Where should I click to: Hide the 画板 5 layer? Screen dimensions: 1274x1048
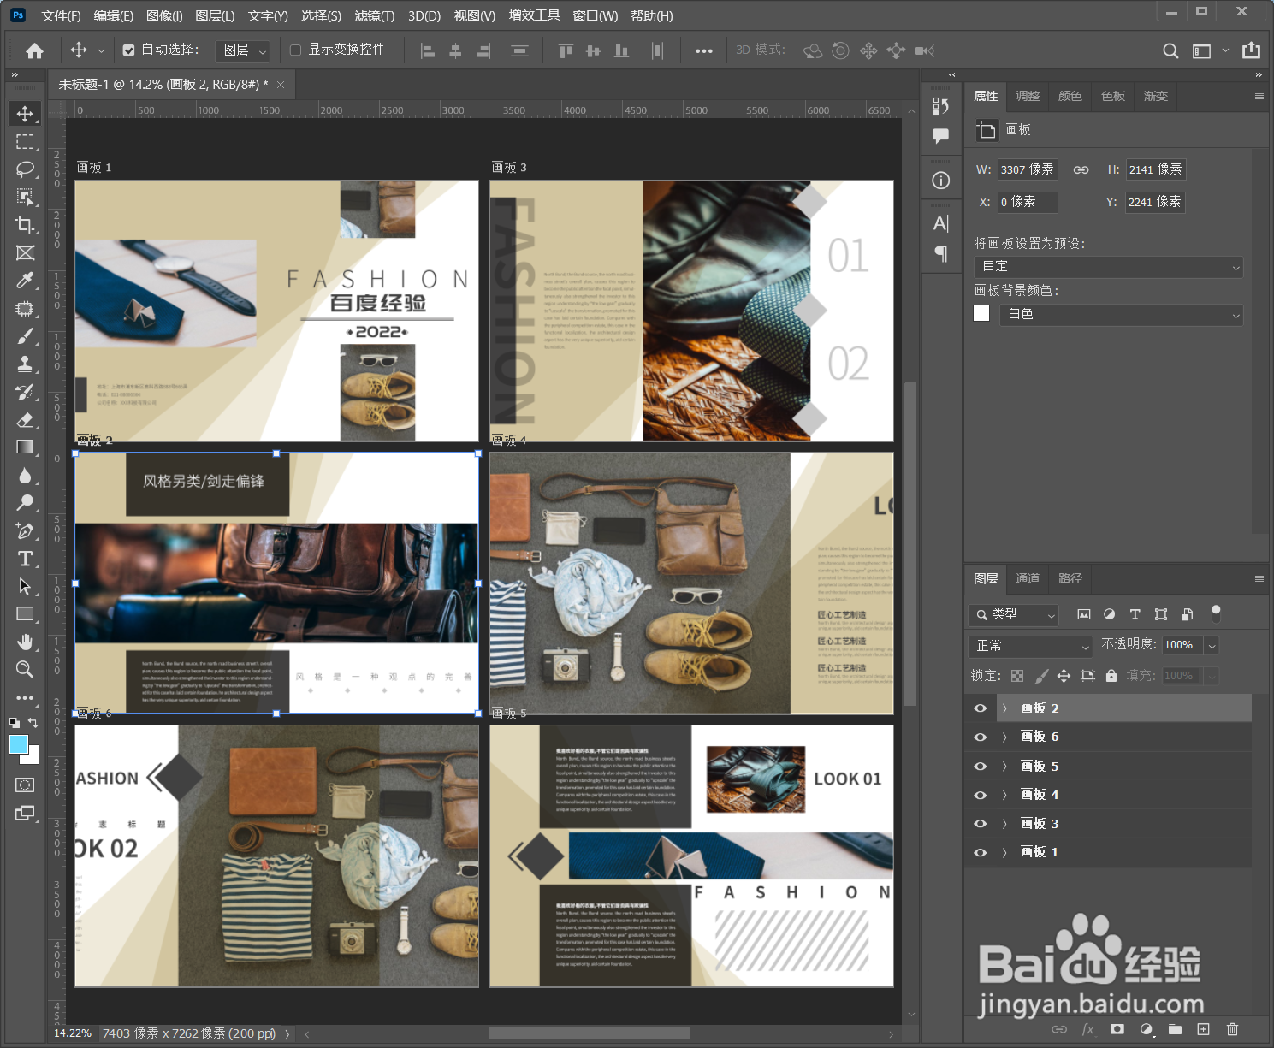[981, 767]
